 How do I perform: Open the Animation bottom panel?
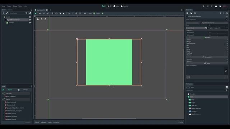click(x=56, y=122)
